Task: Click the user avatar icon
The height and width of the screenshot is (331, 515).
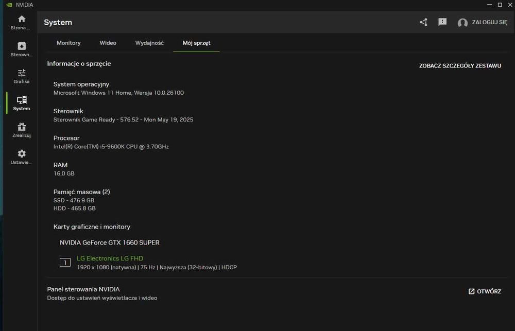Action: tap(462, 23)
